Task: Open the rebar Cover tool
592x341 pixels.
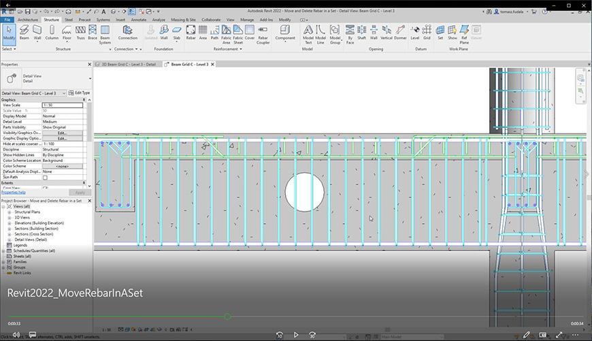Action: pos(250,33)
